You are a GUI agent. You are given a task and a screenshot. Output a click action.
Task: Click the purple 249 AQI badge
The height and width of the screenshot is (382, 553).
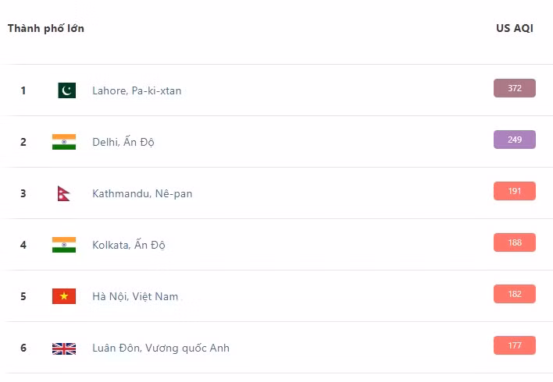pyautogui.click(x=515, y=140)
